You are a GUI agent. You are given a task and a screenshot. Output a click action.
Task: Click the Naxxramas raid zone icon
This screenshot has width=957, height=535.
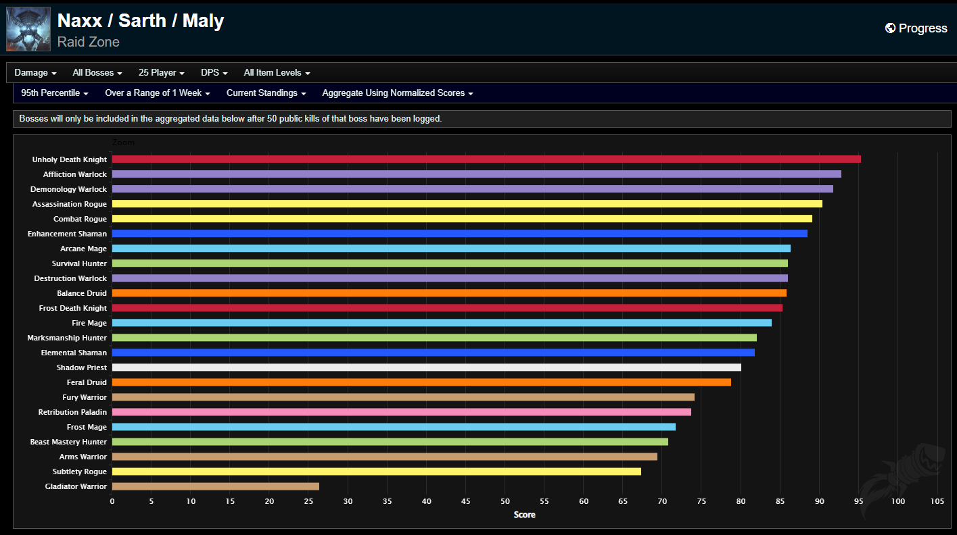28,29
